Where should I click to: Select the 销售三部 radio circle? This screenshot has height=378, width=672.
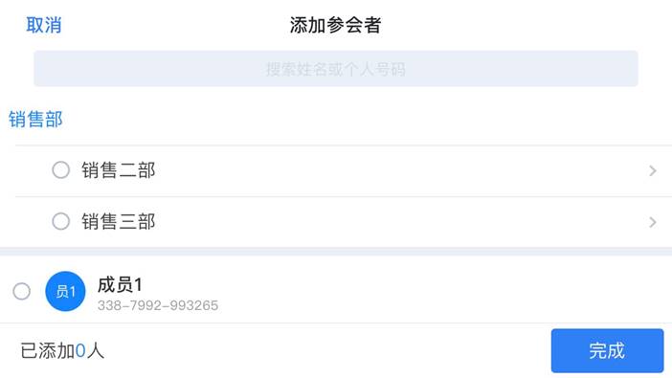pos(61,222)
